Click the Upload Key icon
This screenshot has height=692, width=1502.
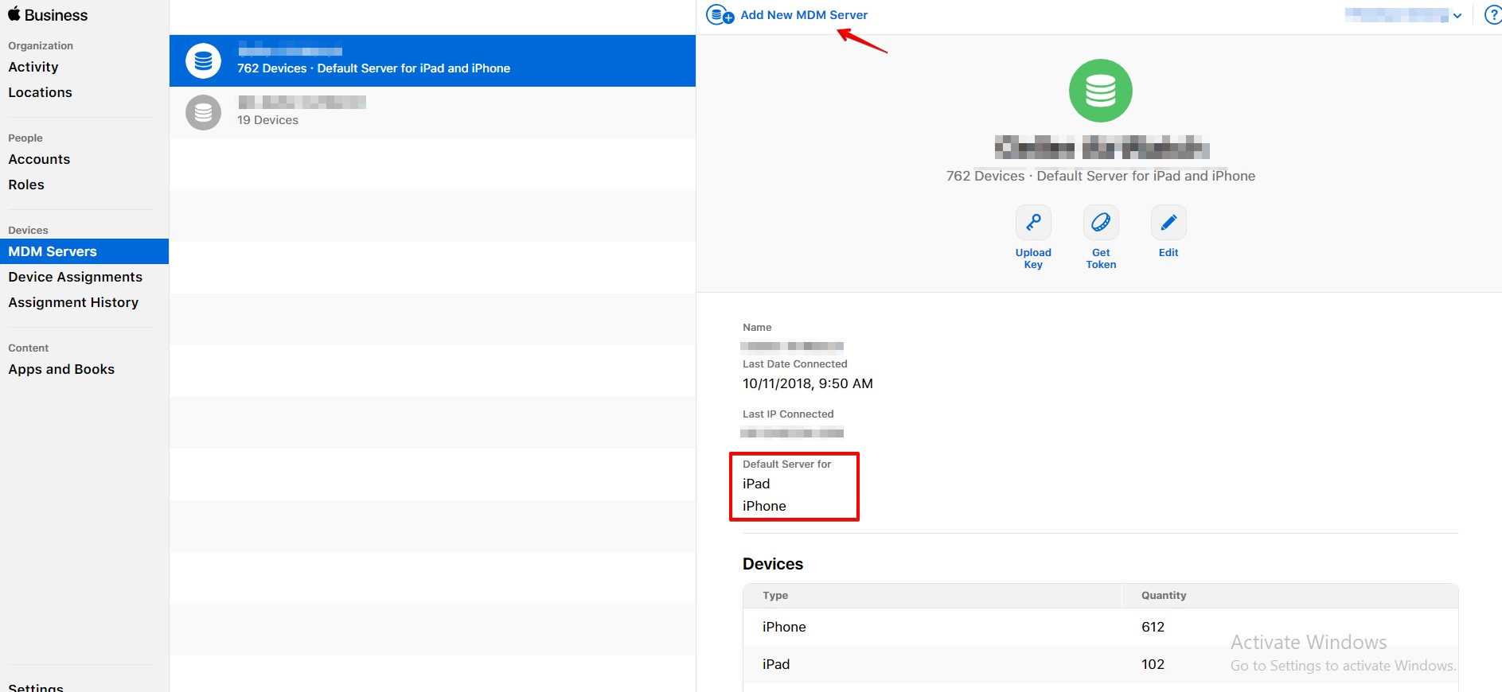[x=1033, y=223]
